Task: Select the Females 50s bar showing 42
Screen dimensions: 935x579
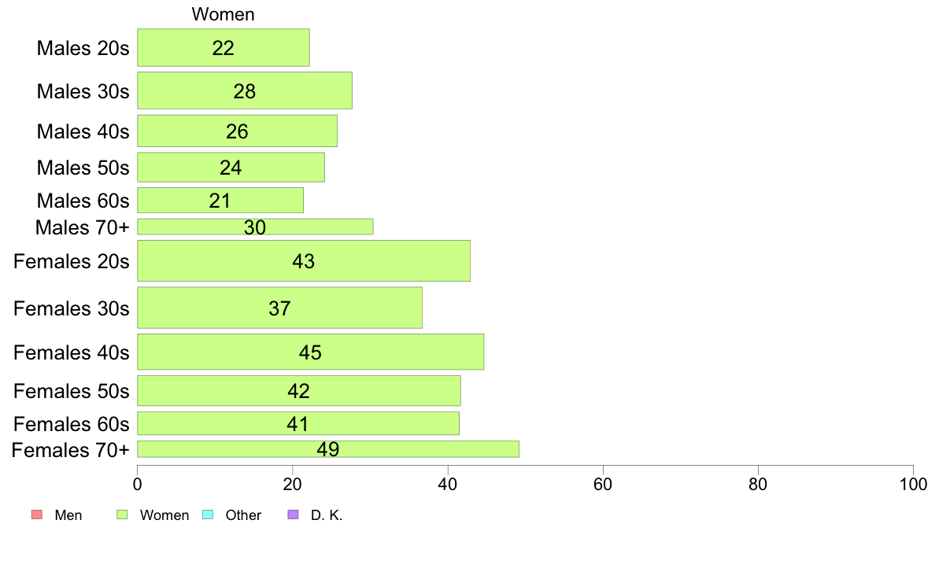Action: (299, 390)
